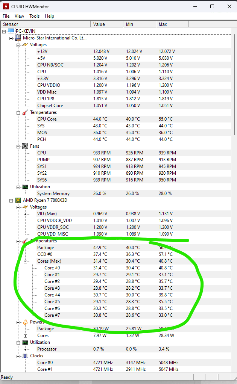Click the 4721 MHz Core #0 value
Image resolution: width=237 pixels, height=384 pixels.
tap(103, 363)
